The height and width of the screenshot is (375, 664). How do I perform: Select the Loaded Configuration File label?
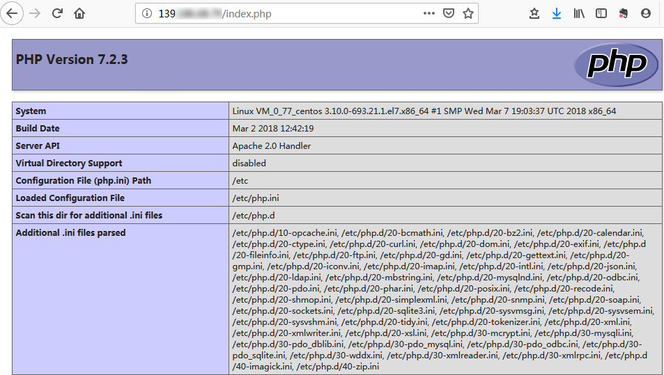point(70,198)
